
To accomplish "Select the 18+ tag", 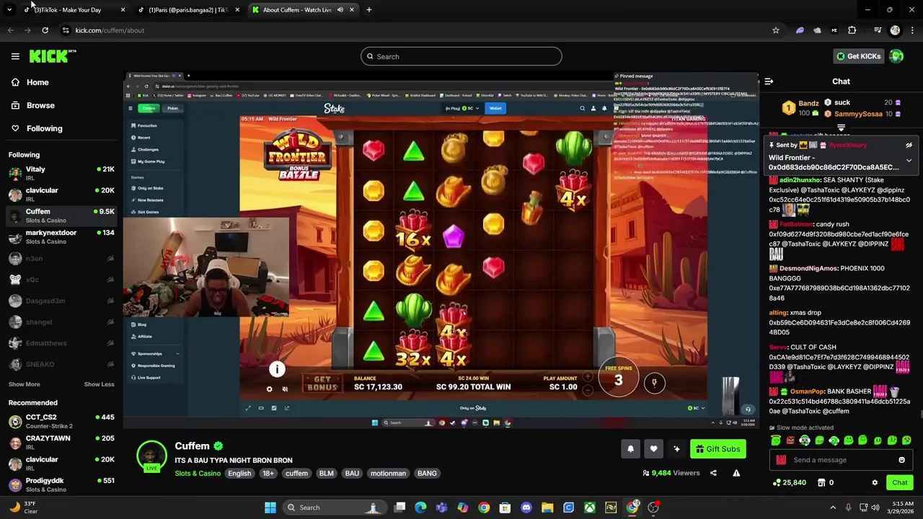I will (x=268, y=474).
